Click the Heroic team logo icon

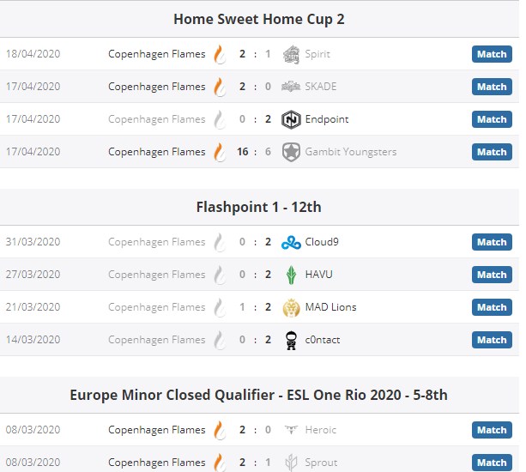point(292,430)
